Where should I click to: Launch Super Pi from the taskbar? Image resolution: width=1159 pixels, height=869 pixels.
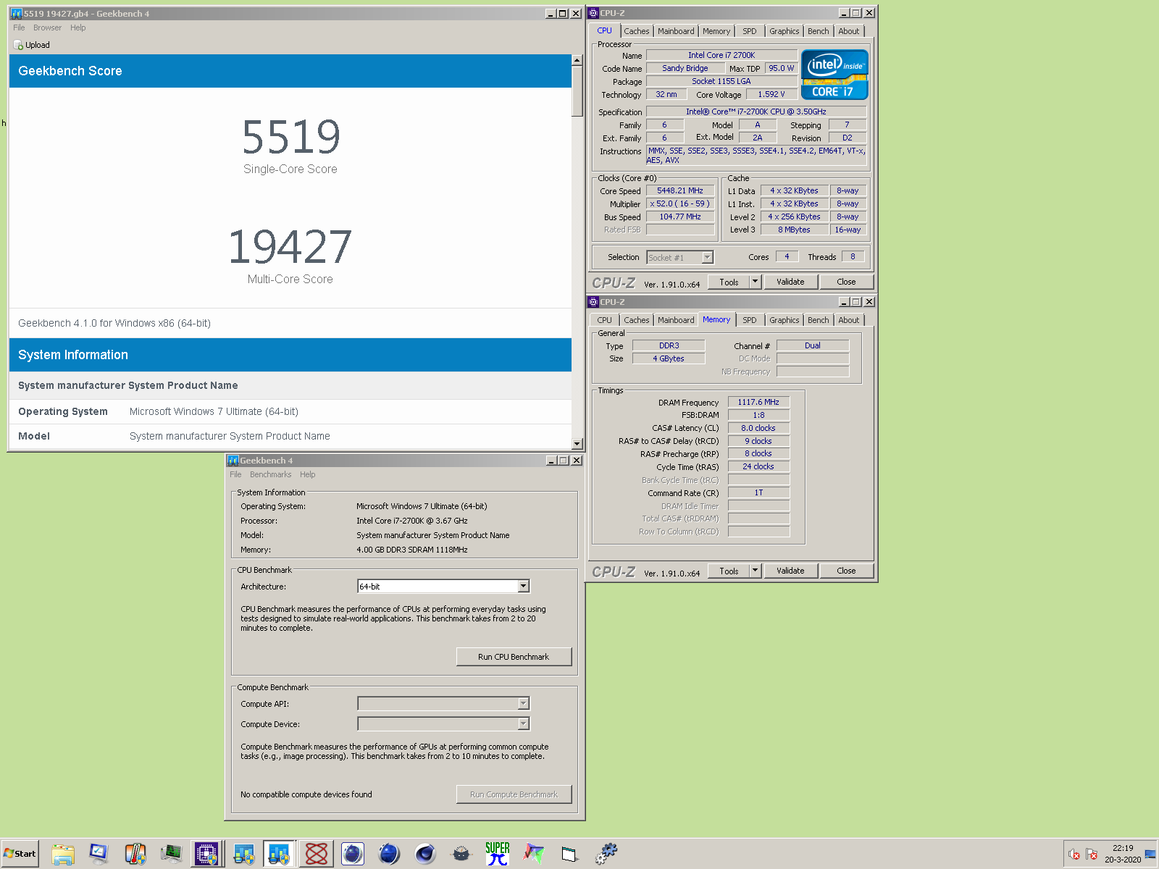[498, 854]
